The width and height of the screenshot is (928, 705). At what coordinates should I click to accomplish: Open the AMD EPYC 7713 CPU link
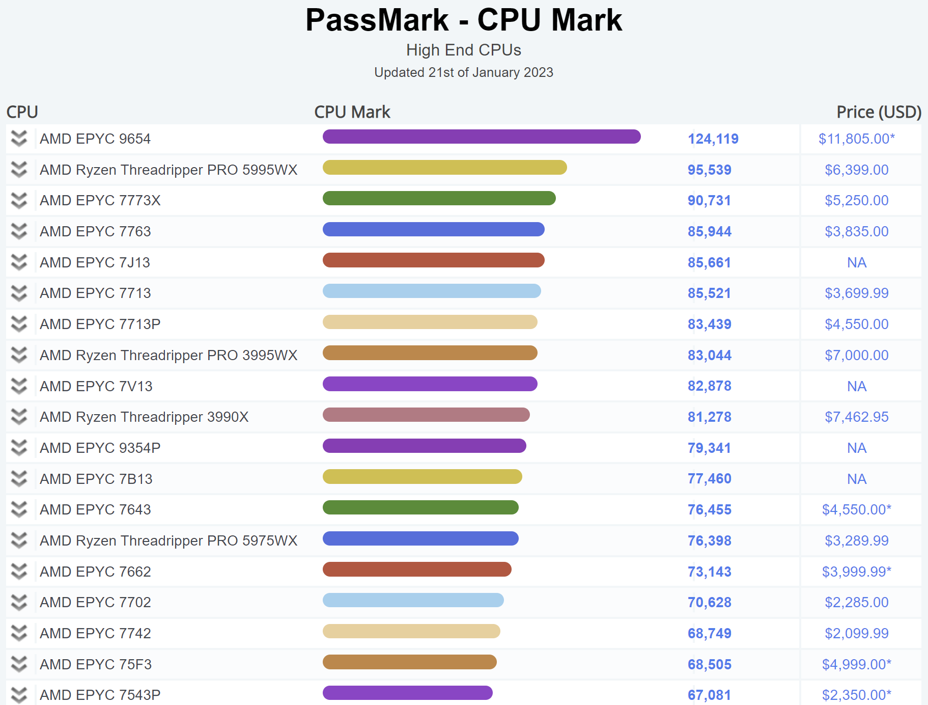pyautogui.click(x=95, y=293)
